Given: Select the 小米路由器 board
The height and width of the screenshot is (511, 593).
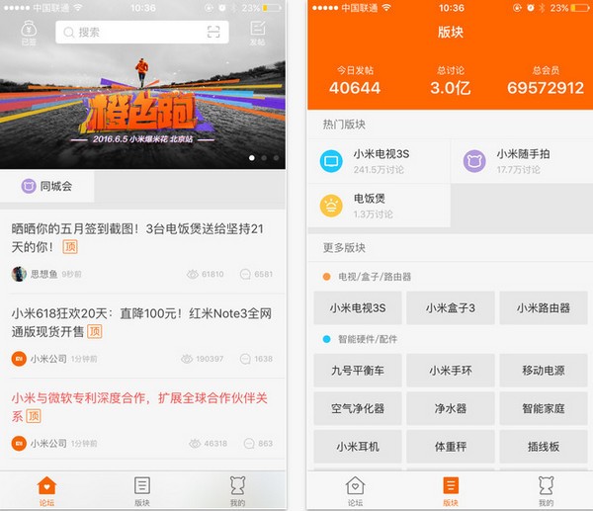Looking at the screenshot, I should [x=544, y=308].
